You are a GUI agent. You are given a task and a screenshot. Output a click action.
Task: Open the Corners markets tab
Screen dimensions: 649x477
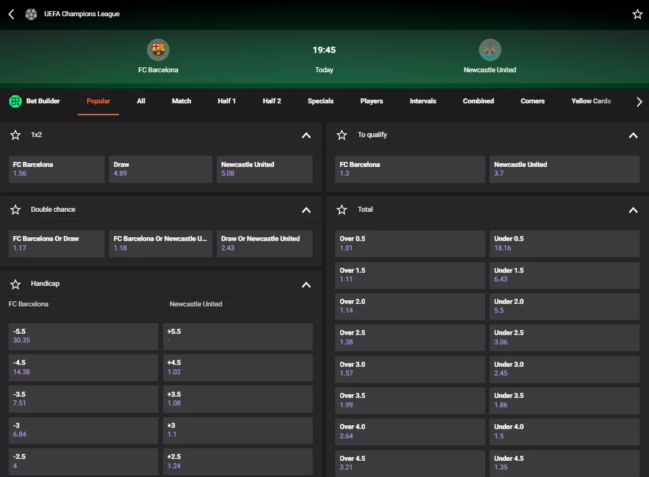[532, 101]
